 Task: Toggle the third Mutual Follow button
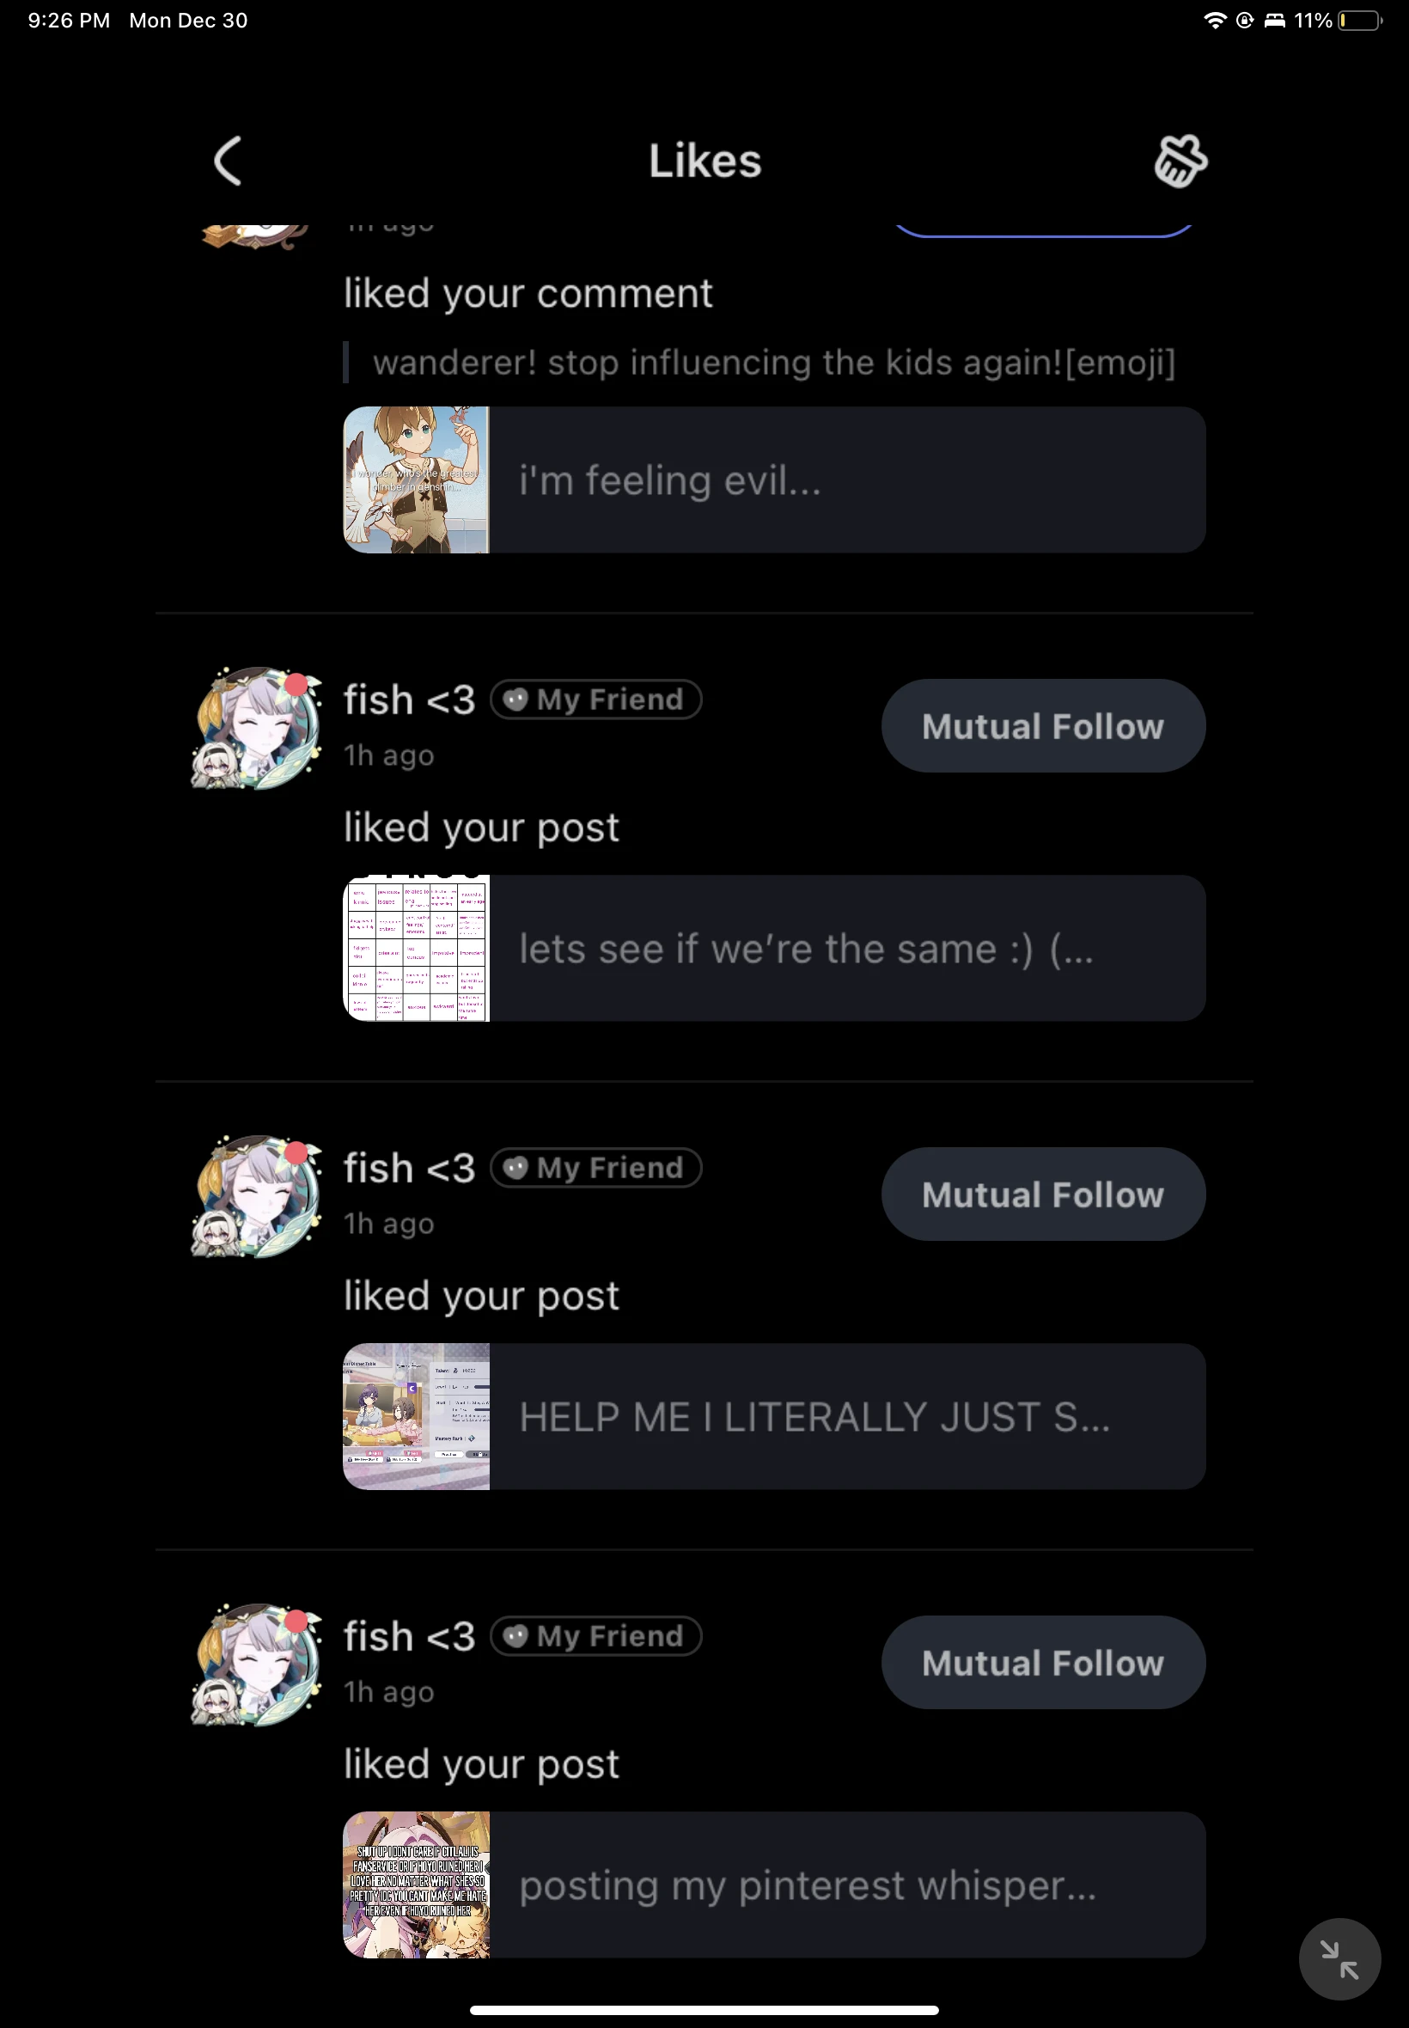pos(1043,1662)
